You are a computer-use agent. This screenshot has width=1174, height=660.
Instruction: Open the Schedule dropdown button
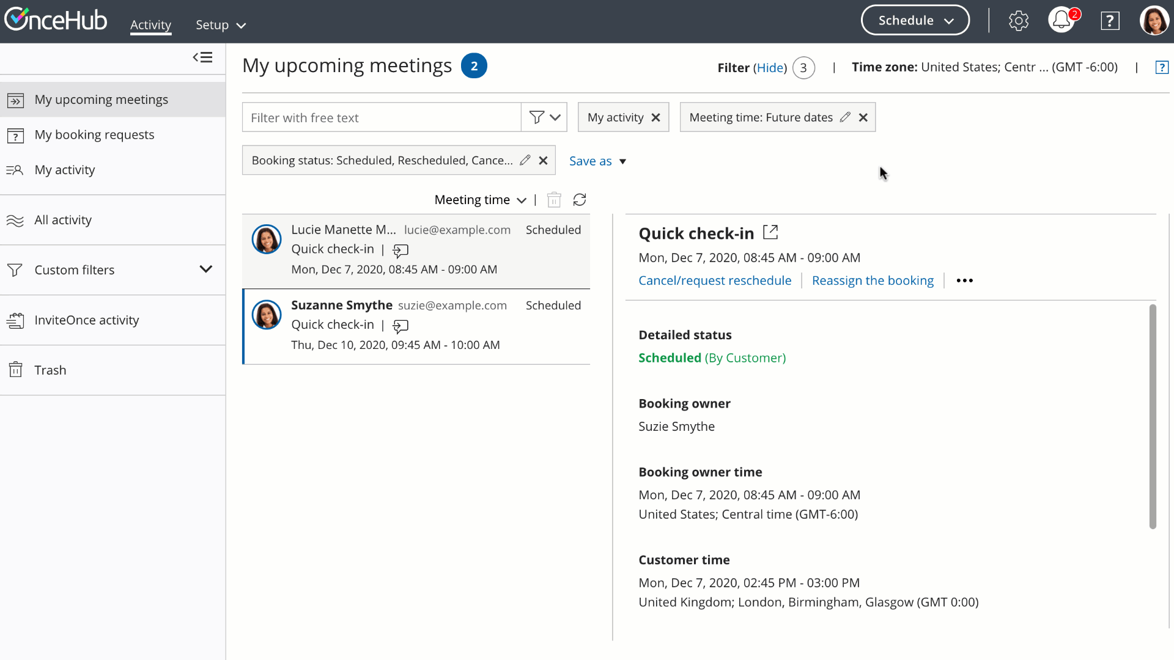tap(915, 21)
